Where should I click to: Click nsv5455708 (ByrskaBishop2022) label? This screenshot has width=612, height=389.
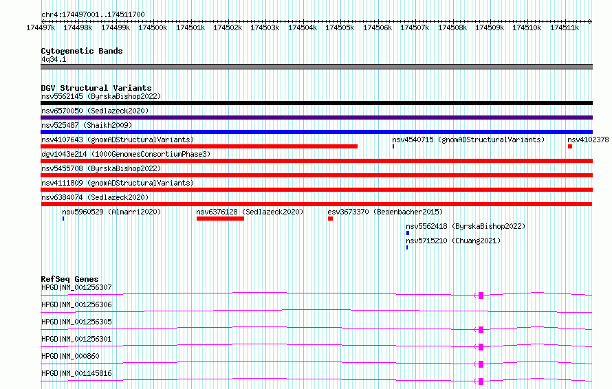tap(101, 168)
